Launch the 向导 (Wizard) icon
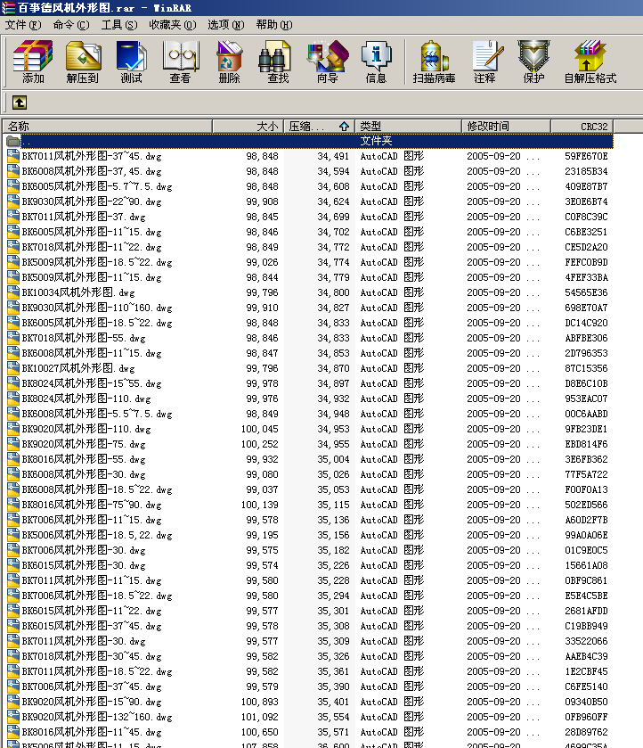The height and width of the screenshot is (748, 643). pos(328,62)
